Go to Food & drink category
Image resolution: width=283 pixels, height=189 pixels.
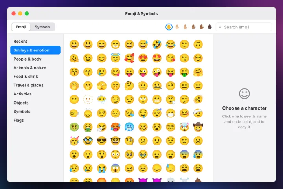point(35,77)
